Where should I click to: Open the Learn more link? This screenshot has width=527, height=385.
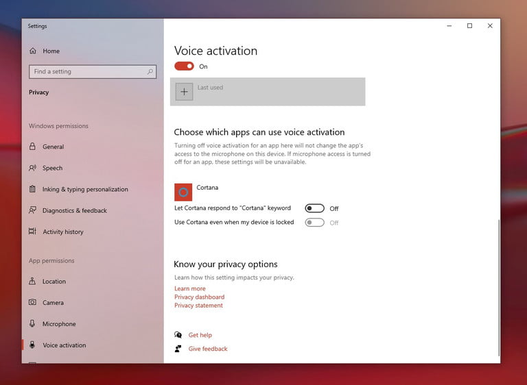pyautogui.click(x=190, y=288)
